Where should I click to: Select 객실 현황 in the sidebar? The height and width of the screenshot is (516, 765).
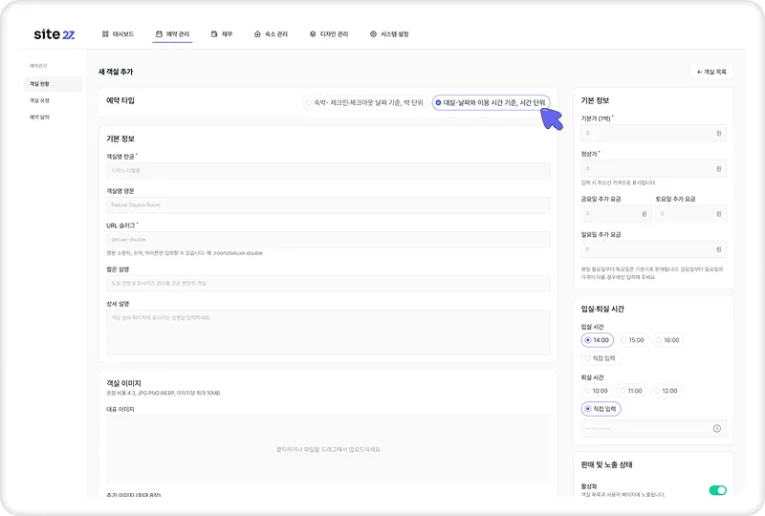[53, 84]
